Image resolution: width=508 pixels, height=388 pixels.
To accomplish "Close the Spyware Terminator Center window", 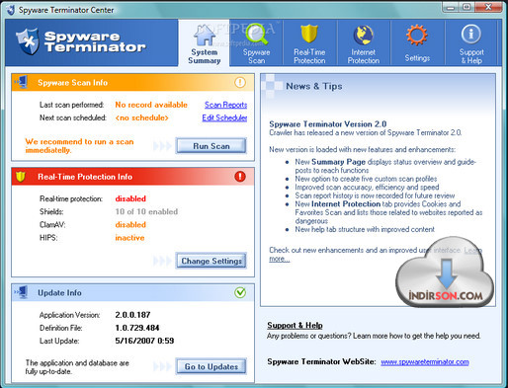I will [489, 7].
